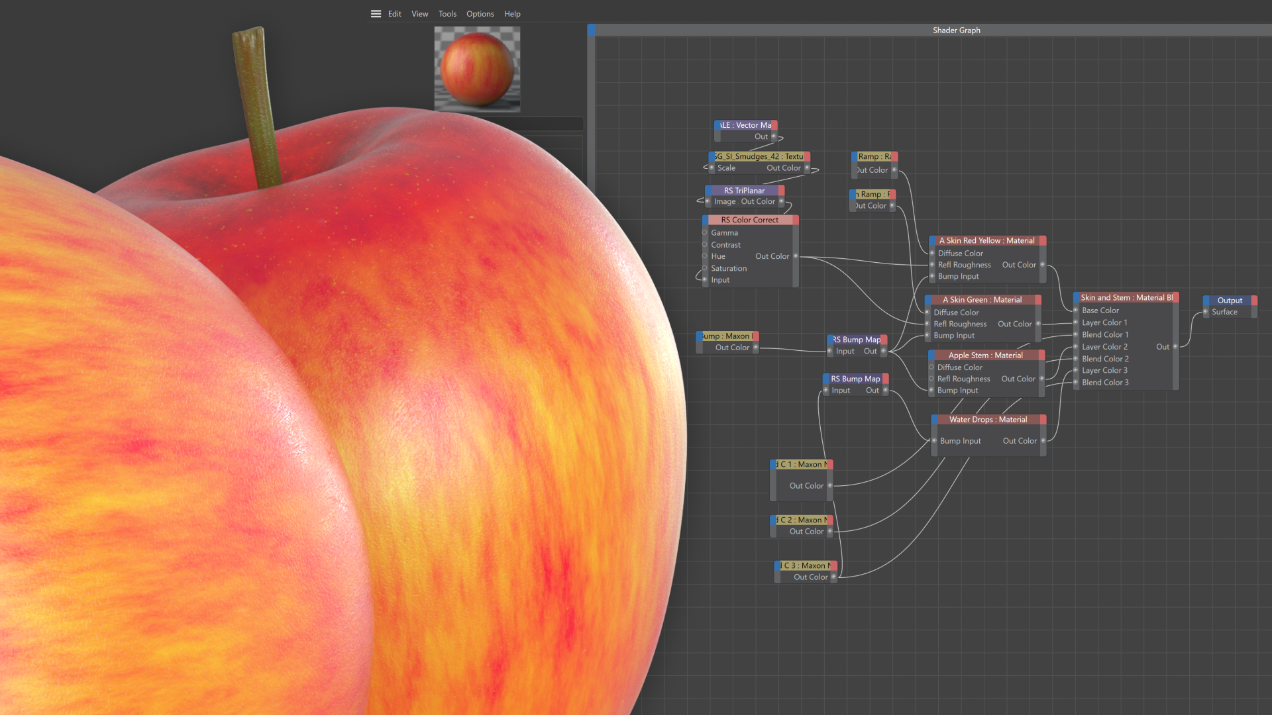
Task: Click blue corner of Output node header
Action: (x=1206, y=301)
